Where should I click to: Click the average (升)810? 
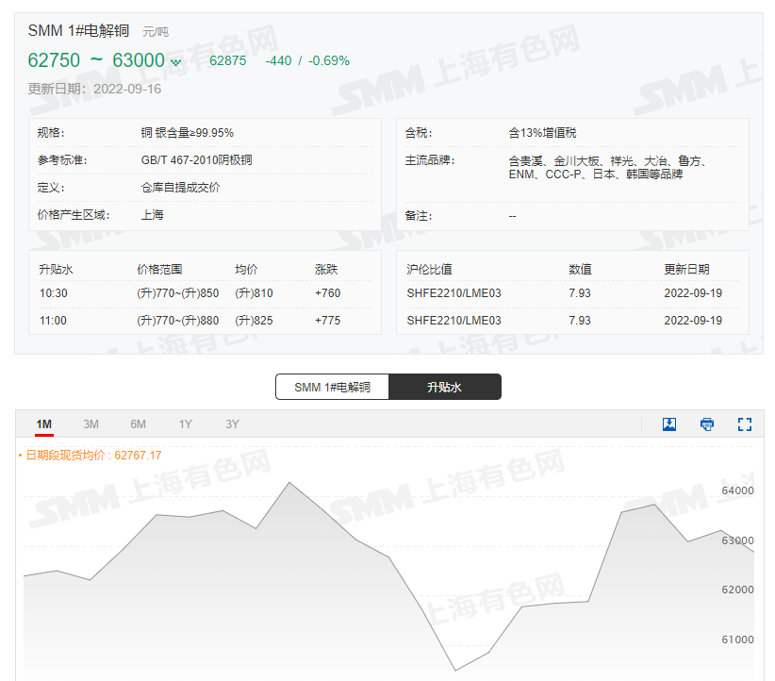tap(254, 293)
